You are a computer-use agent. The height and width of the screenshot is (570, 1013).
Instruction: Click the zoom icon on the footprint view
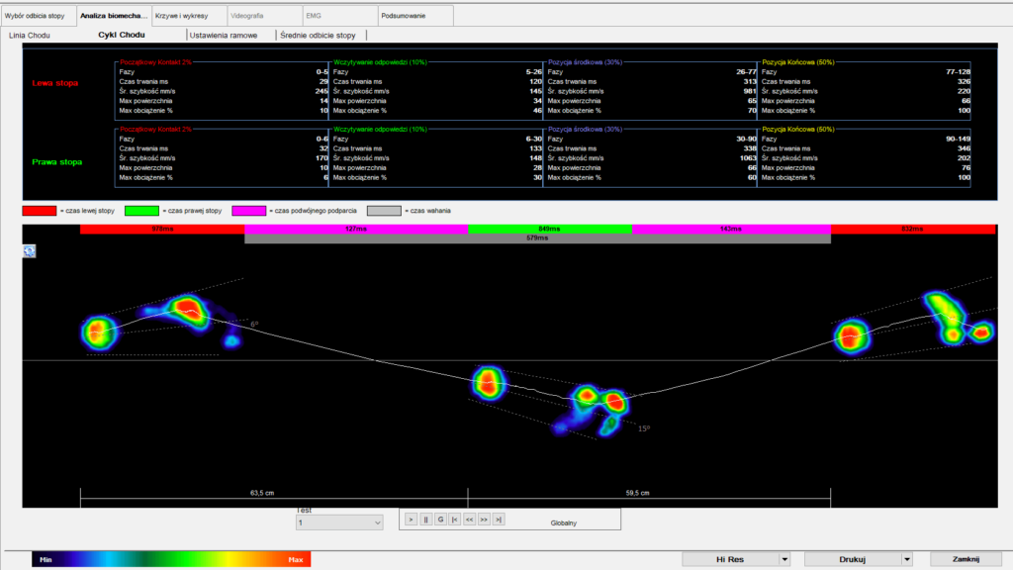(30, 251)
